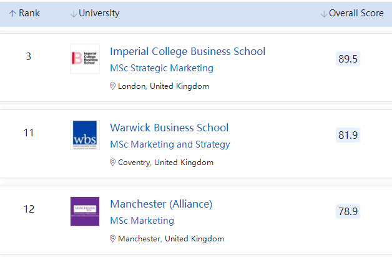The height and width of the screenshot is (257, 392).
Task: Open the MSc Strategic Marketing program
Action: coord(162,68)
